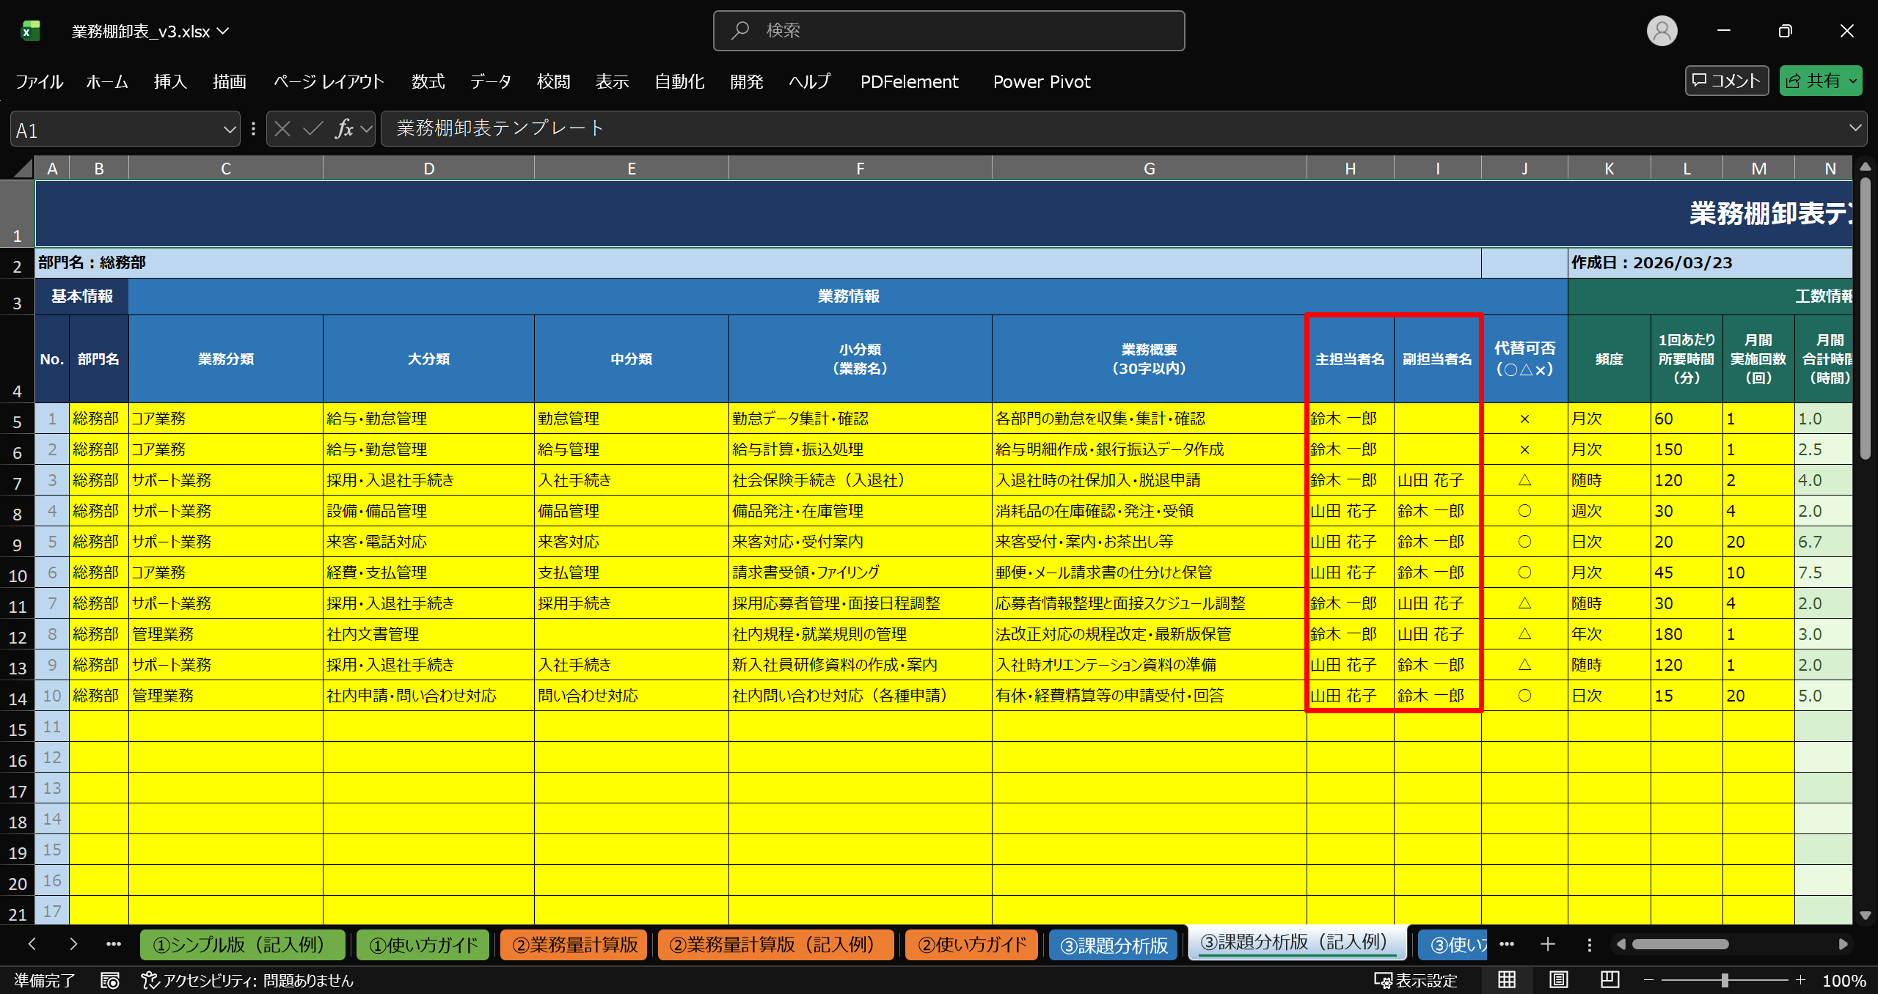The image size is (1878, 994).
Task: Click the zoom in plus icon
Action: click(x=1800, y=980)
